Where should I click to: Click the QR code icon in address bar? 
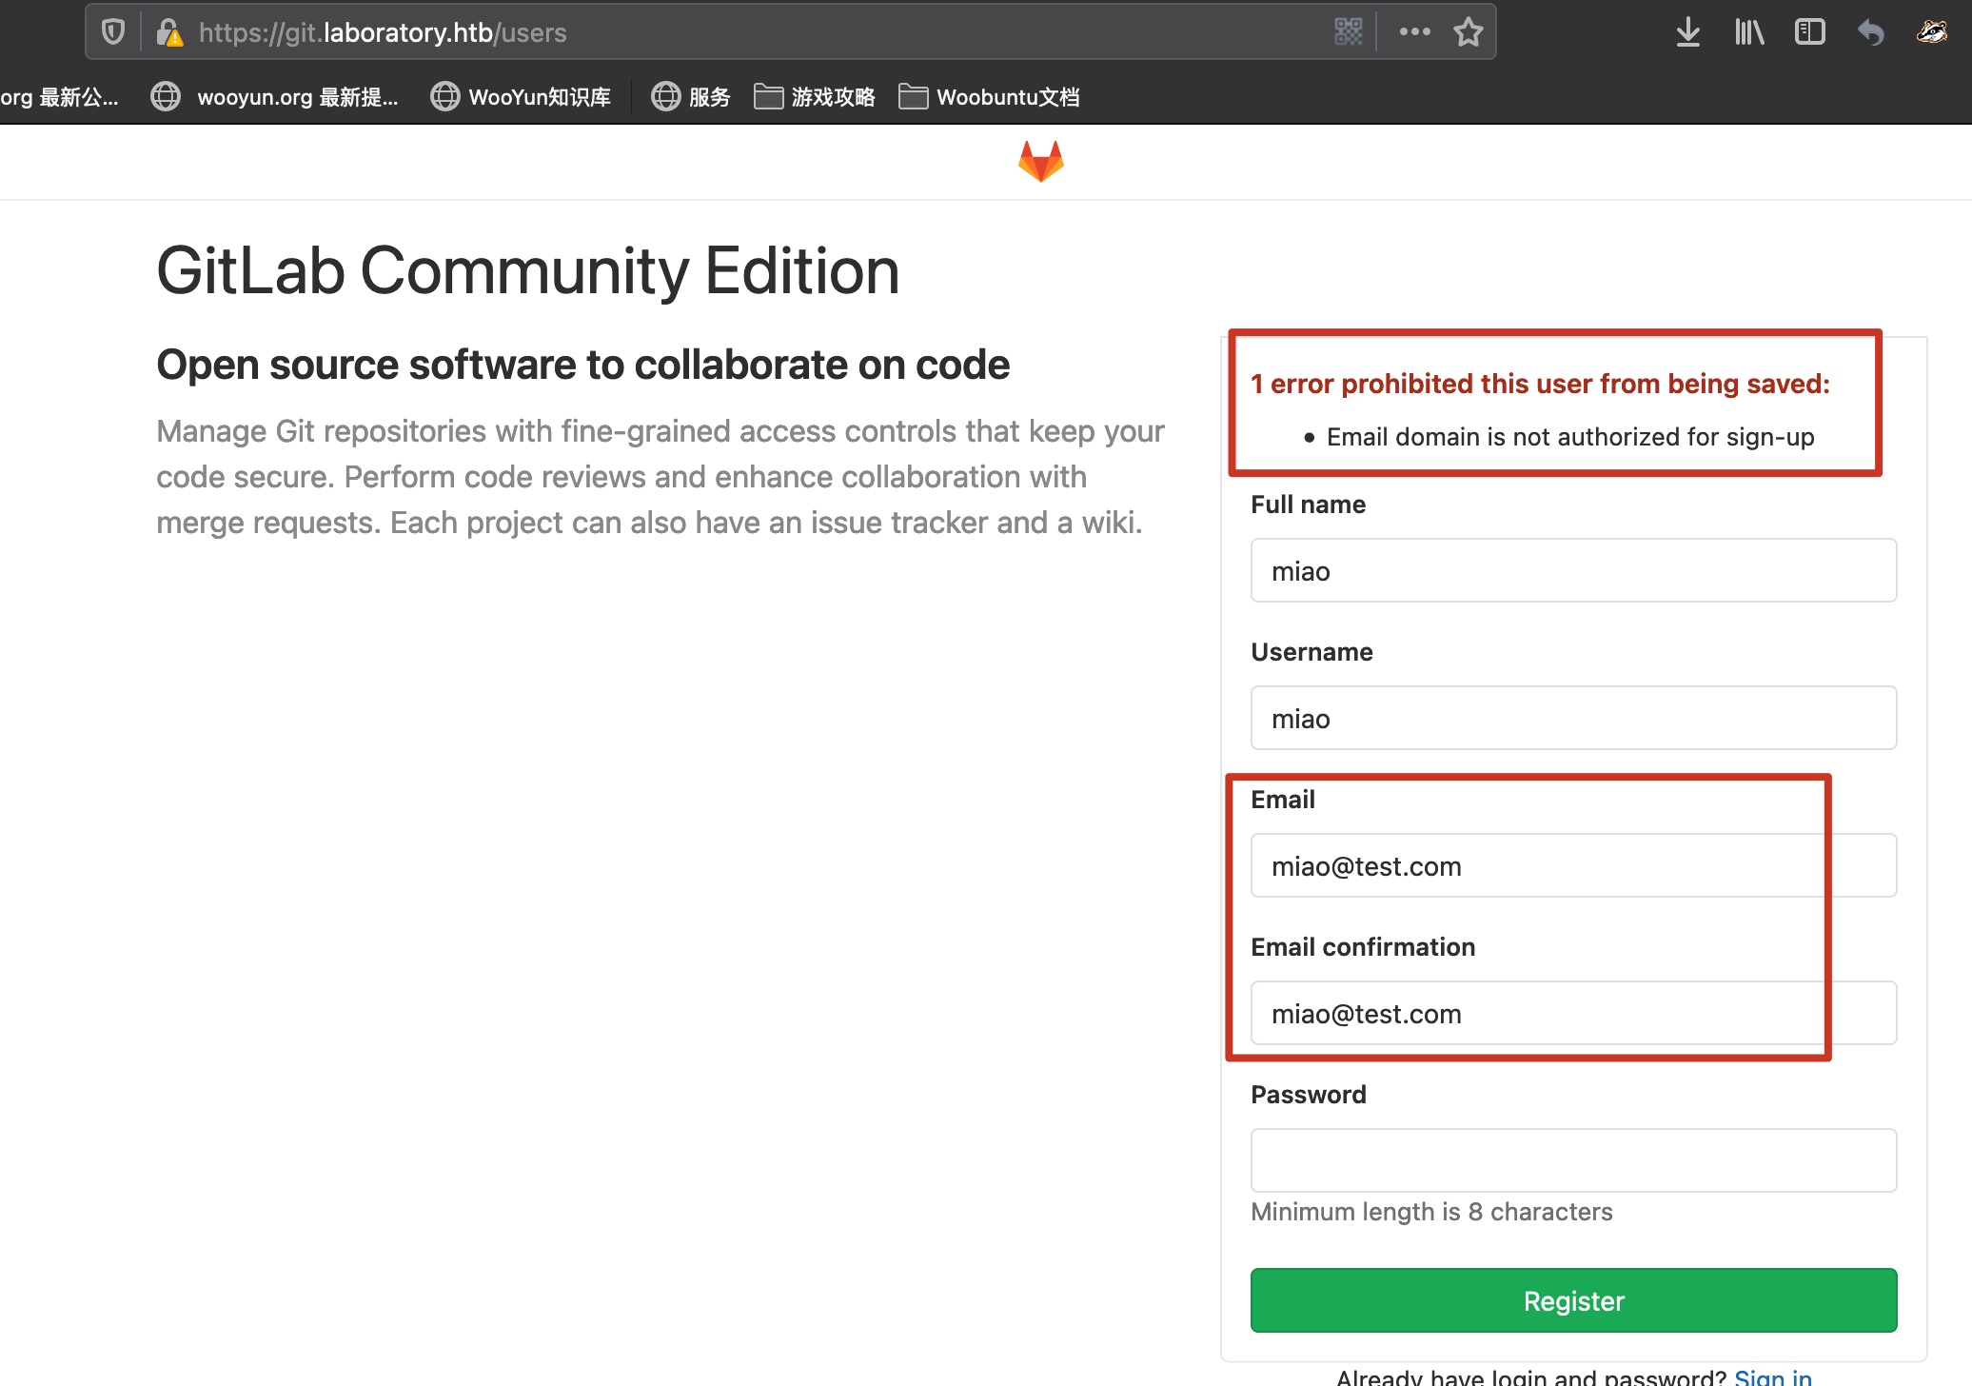click(1348, 32)
